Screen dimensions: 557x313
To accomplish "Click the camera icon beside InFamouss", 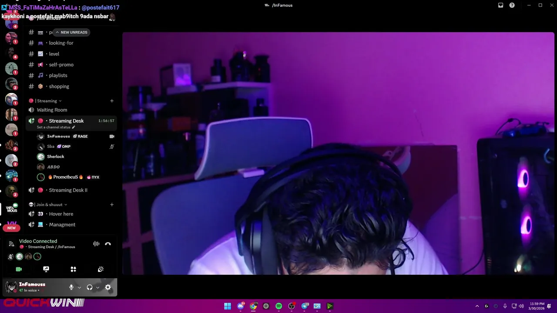I will pyautogui.click(x=112, y=137).
